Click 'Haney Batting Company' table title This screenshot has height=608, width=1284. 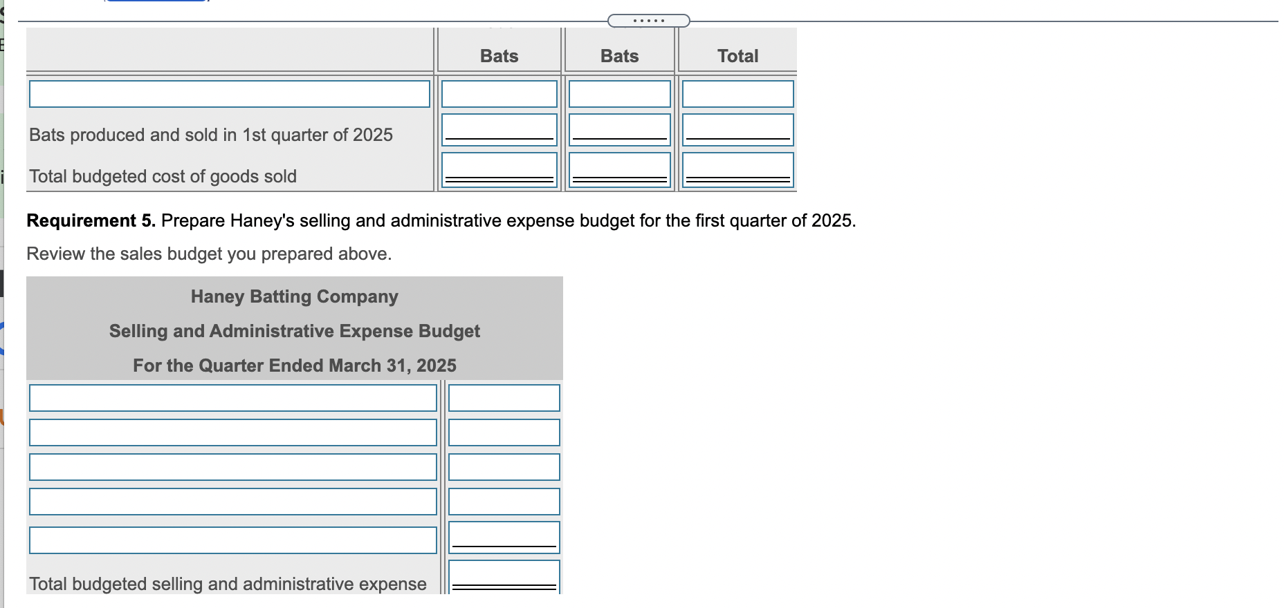click(x=295, y=296)
